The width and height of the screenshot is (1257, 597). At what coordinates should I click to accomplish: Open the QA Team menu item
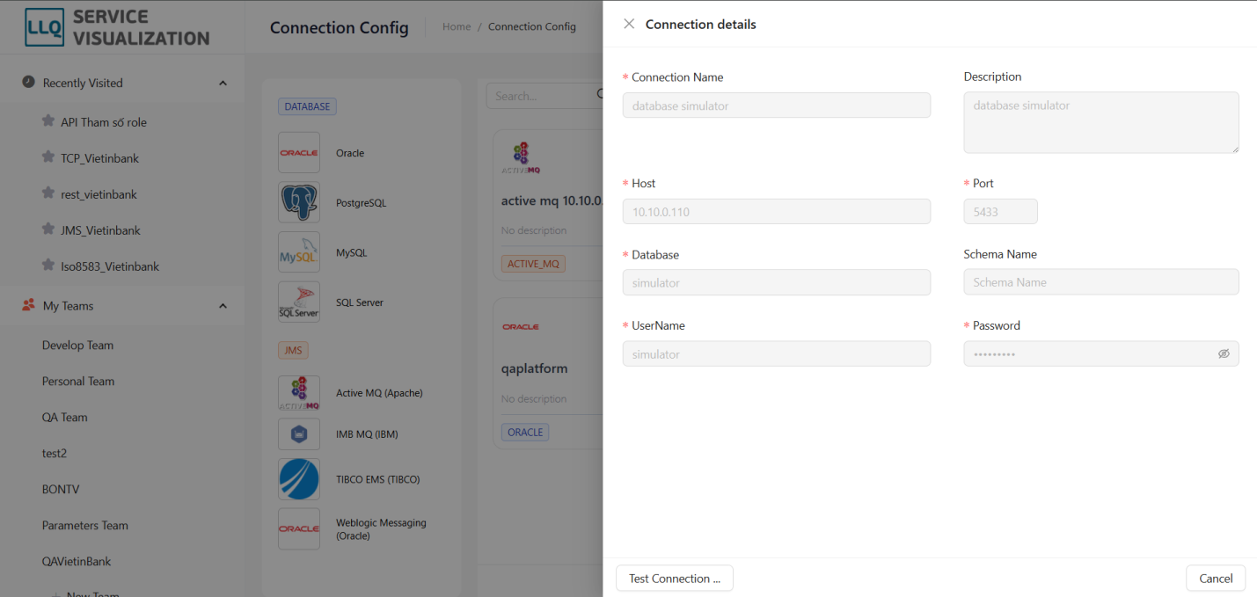click(65, 418)
